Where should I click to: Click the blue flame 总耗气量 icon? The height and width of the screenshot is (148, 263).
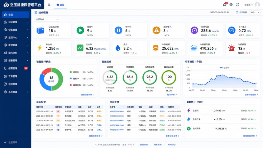[x=189, y=119]
